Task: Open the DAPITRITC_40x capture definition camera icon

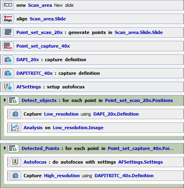Action: point(8,73)
